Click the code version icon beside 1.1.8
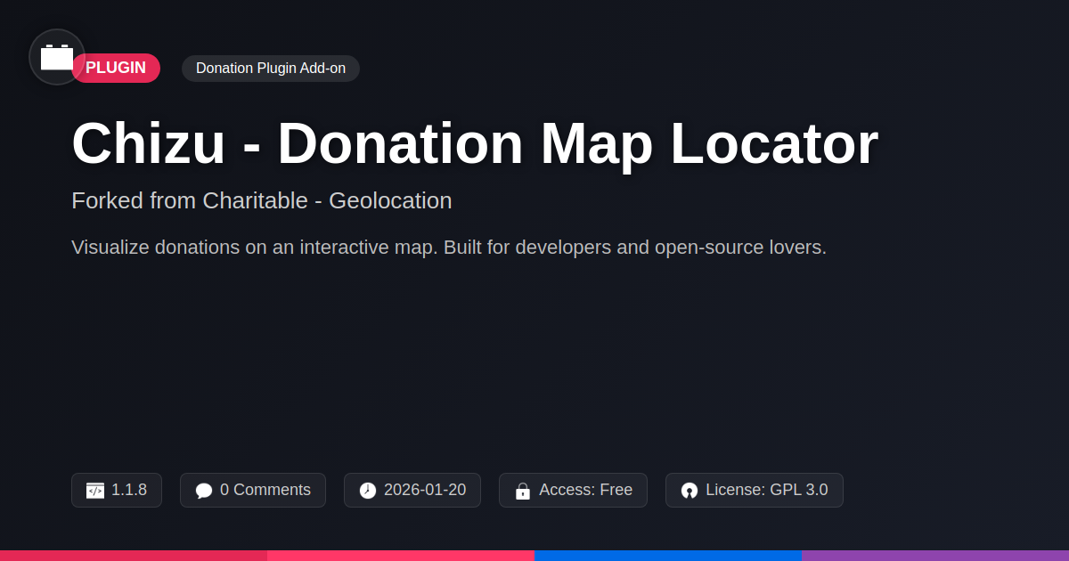This screenshot has width=1069, height=561. pos(95,491)
